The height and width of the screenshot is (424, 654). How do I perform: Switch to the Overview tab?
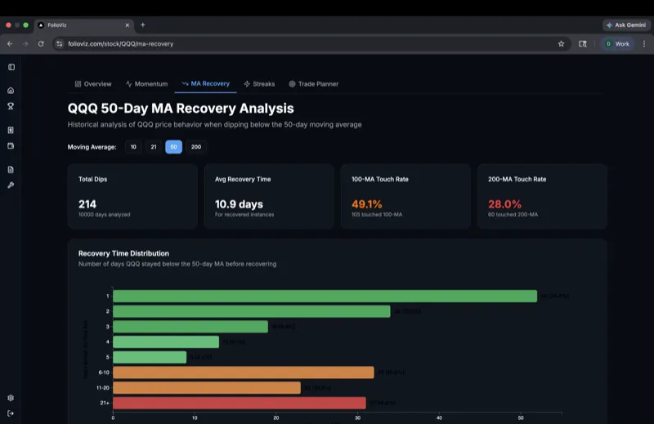(93, 84)
